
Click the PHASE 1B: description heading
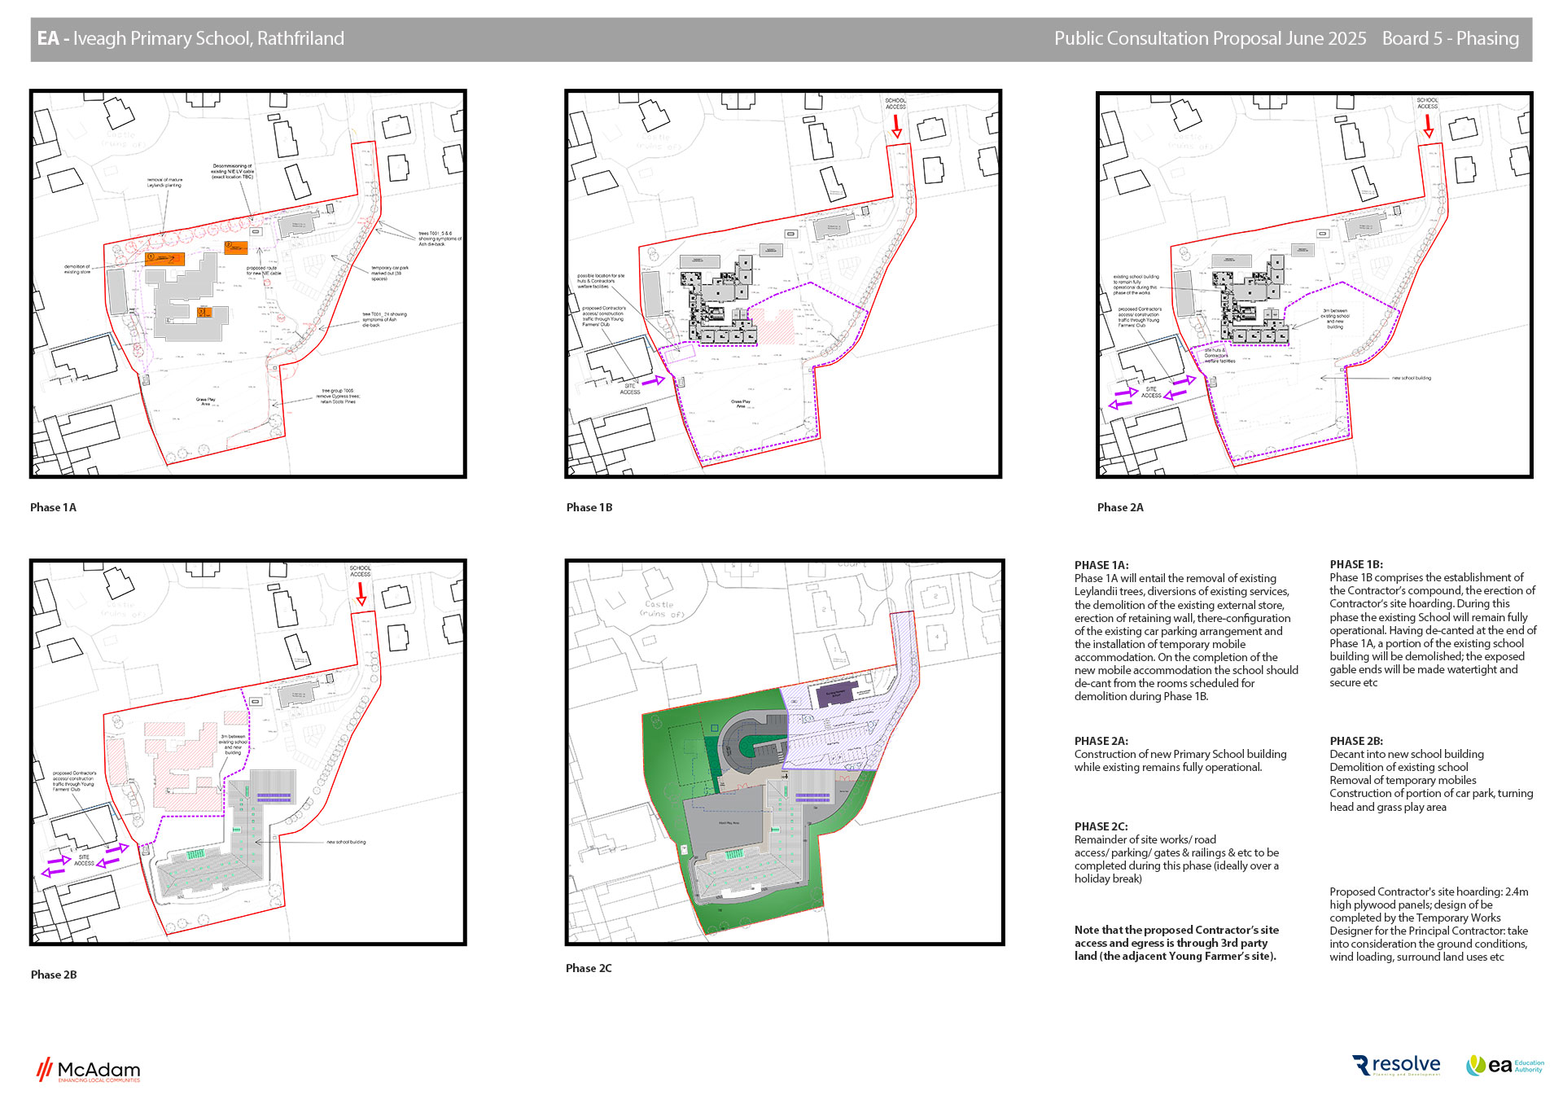tap(1355, 564)
